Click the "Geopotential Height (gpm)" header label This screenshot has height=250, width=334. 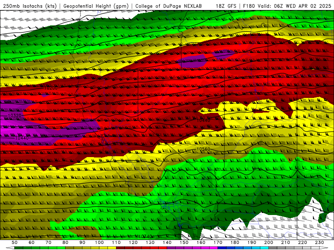96,6
